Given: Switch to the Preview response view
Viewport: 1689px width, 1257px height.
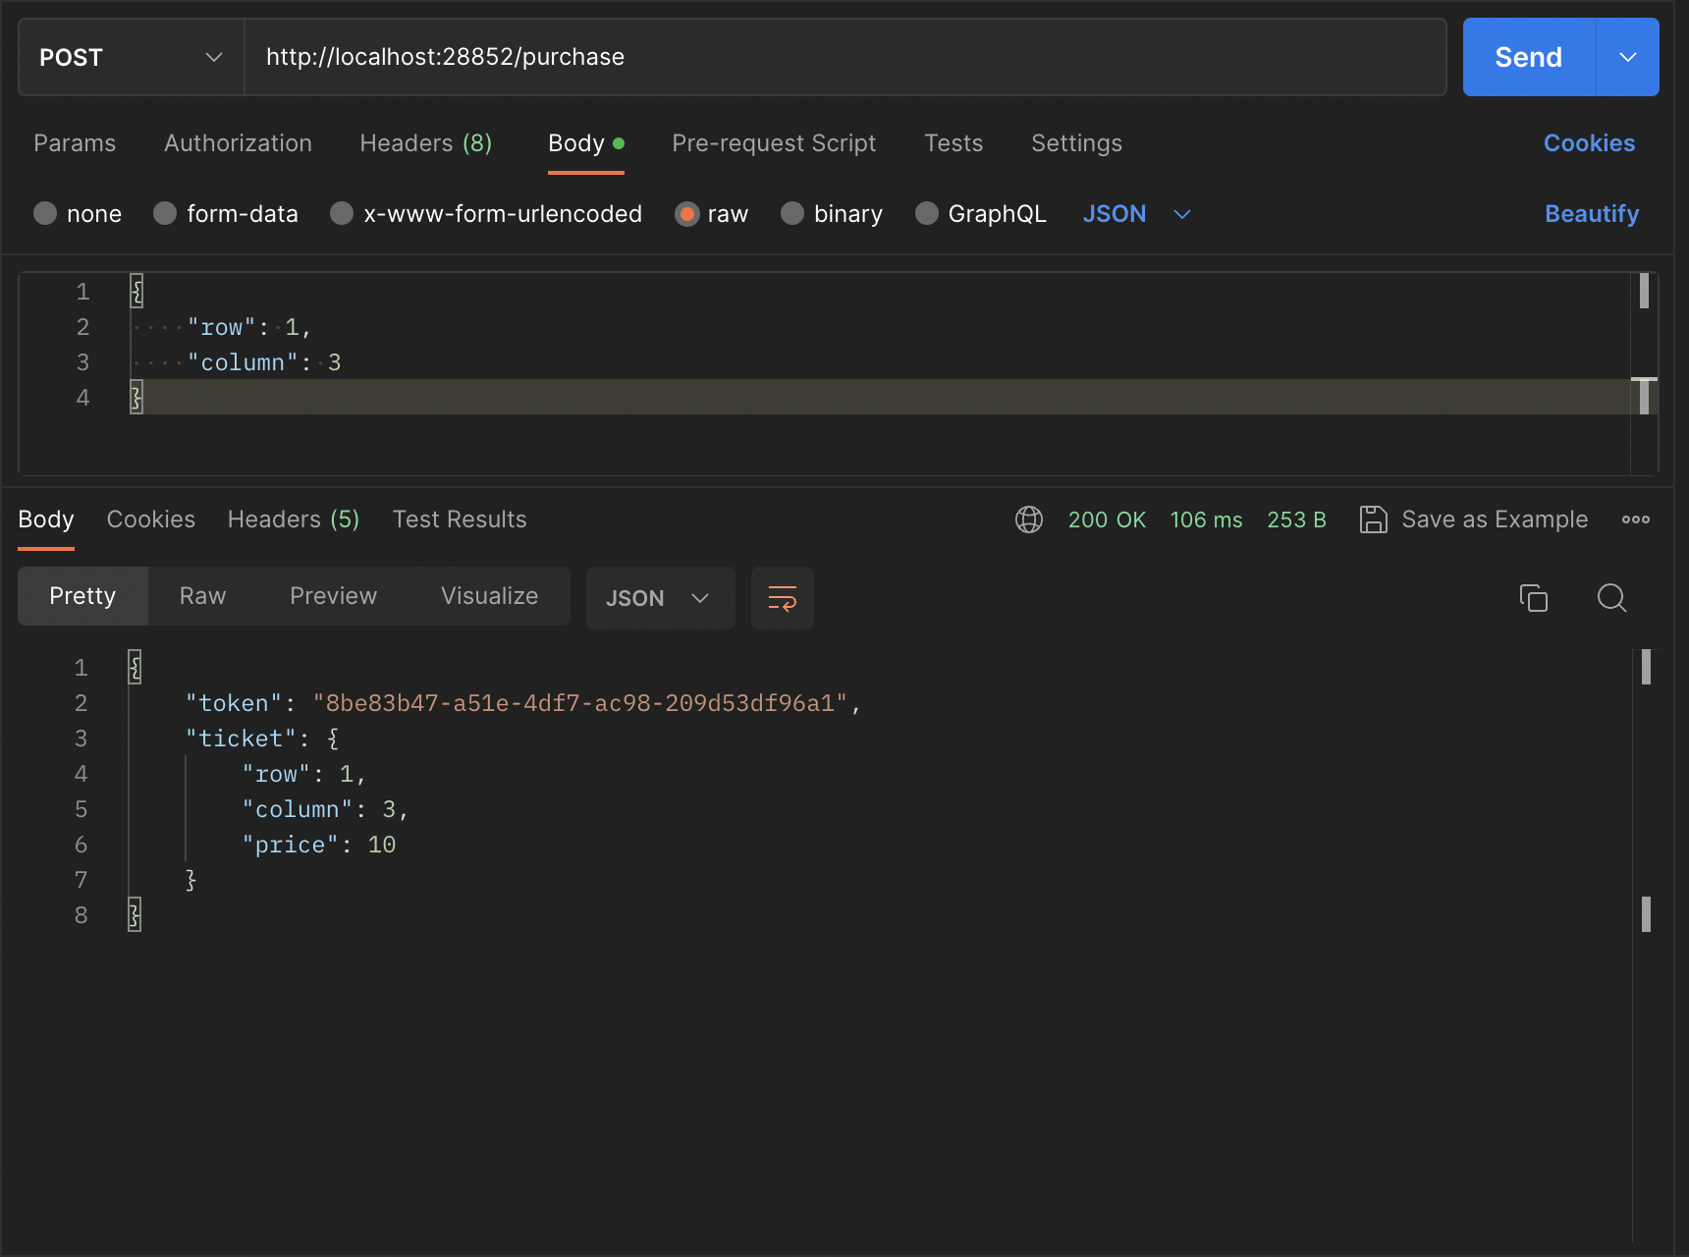Looking at the screenshot, I should (x=333, y=595).
